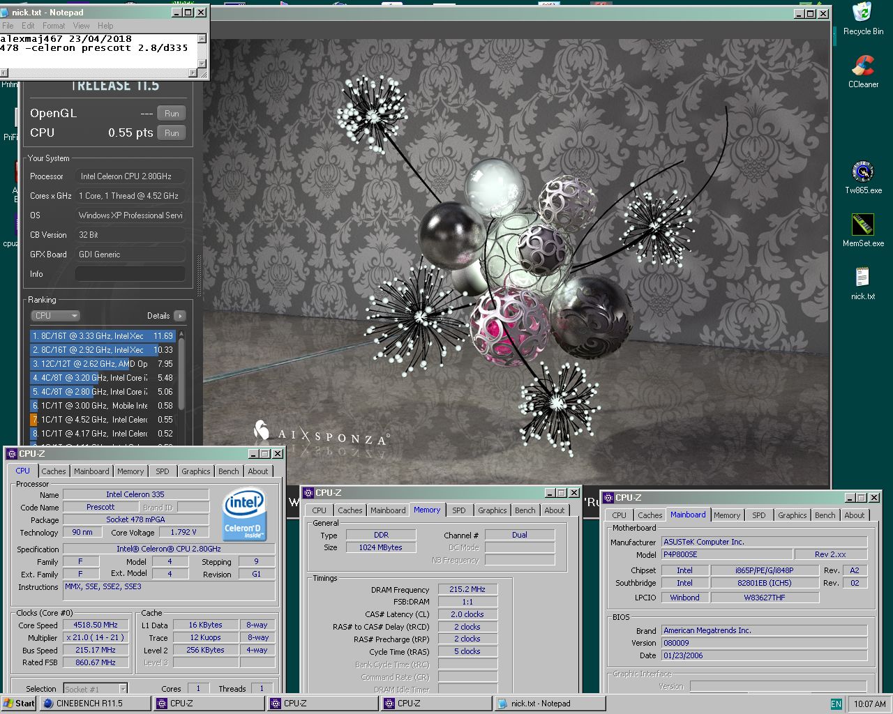Image resolution: width=893 pixels, height=714 pixels.
Task: Click CAS# Latency value 2.0 clocks
Action: pyautogui.click(x=467, y=615)
